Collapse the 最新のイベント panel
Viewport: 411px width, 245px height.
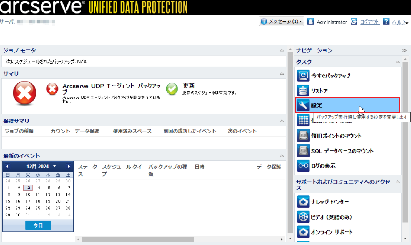pyautogui.click(x=282, y=156)
